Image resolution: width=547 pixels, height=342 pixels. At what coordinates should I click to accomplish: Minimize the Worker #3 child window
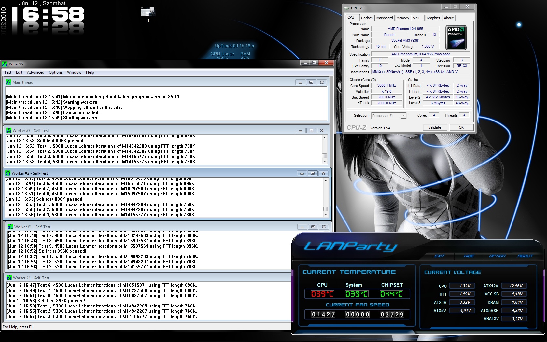pos(301,131)
